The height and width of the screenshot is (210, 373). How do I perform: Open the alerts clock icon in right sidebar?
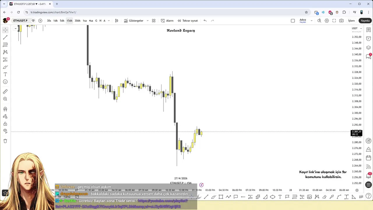[369, 38]
